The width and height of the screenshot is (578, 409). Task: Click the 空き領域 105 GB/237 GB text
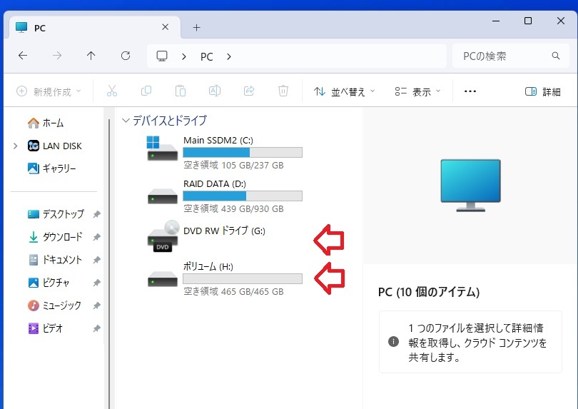pos(234,165)
